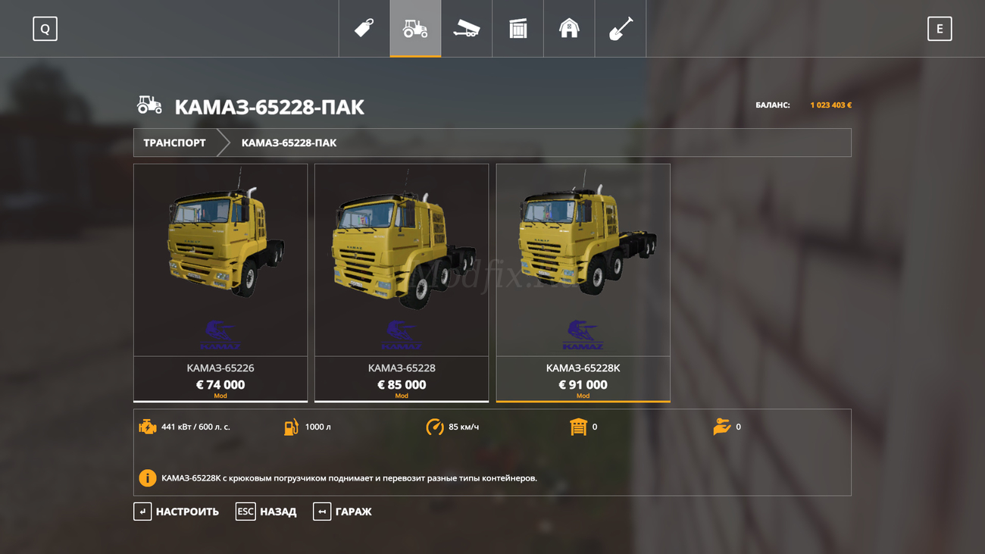This screenshot has height=554, width=985.
Task: Click the fuel tank capacity icon
Action: 291,427
